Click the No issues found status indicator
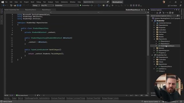 [x=22, y=95]
